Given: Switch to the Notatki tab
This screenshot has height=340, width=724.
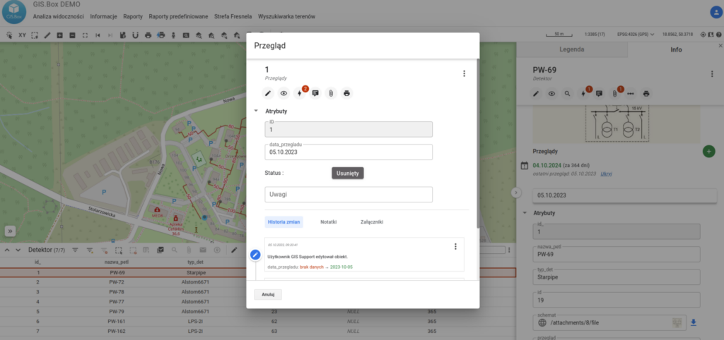Looking at the screenshot, I should point(328,221).
